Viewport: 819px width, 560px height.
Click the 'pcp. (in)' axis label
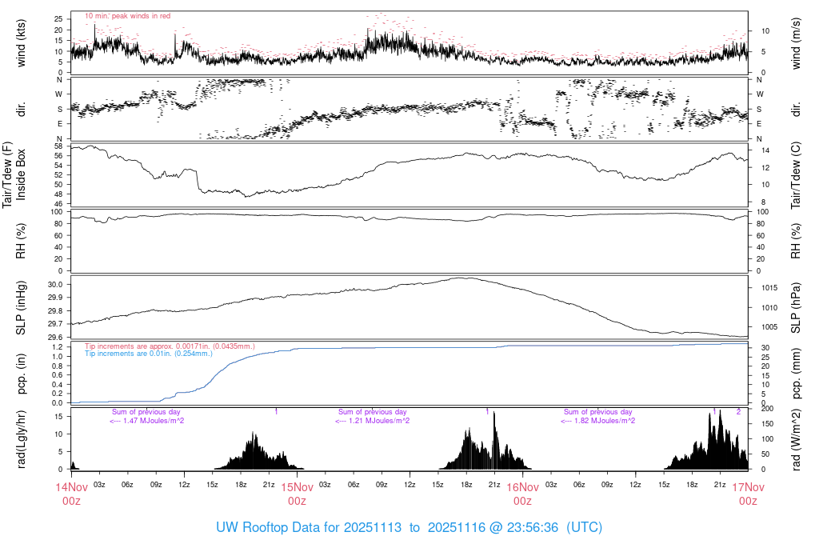click(22, 374)
